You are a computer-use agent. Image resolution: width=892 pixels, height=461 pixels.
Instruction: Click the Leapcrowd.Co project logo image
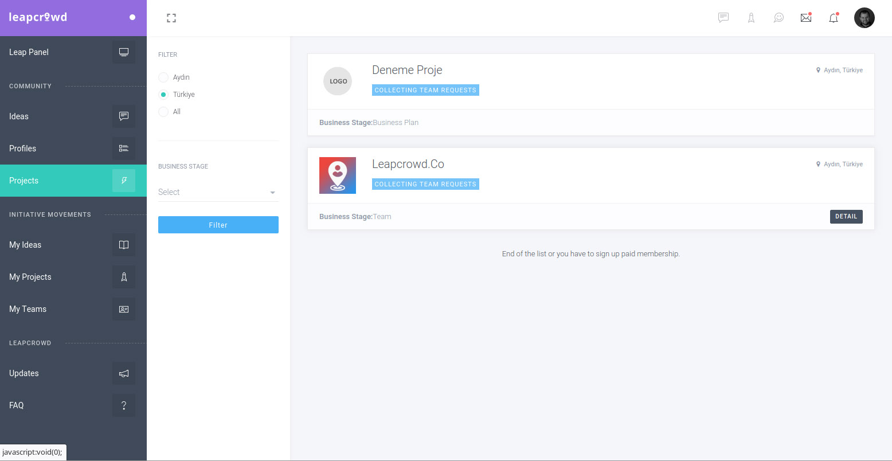[x=338, y=175]
